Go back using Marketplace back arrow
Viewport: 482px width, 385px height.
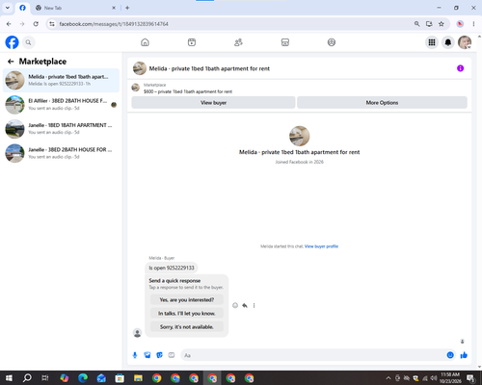tap(11, 62)
